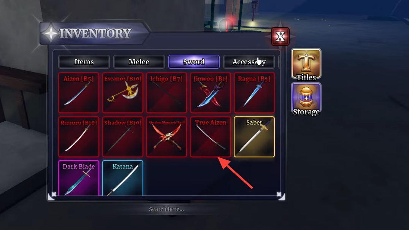The height and width of the screenshot is (230, 409).
Task: Switch to the Melee tab
Action: [x=139, y=62]
